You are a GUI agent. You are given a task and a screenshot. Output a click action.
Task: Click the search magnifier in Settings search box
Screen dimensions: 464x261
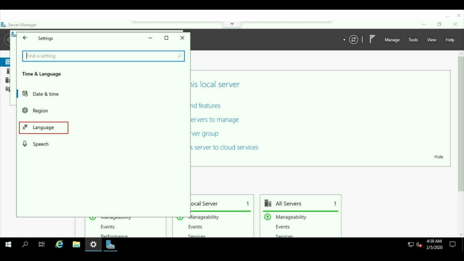tap(179, 56)
